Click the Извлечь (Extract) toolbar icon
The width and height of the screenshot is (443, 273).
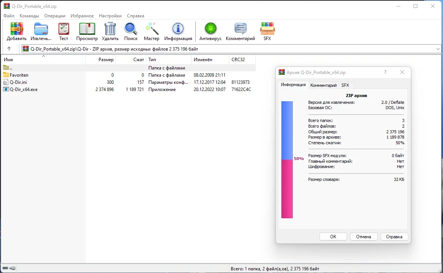(x=41, y=29)
